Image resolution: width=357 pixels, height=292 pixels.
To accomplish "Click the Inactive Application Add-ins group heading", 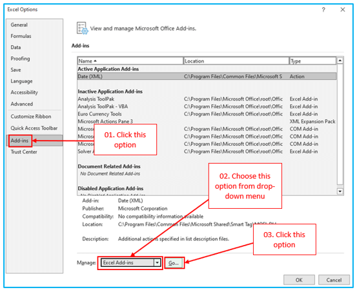I will point(110,92).
